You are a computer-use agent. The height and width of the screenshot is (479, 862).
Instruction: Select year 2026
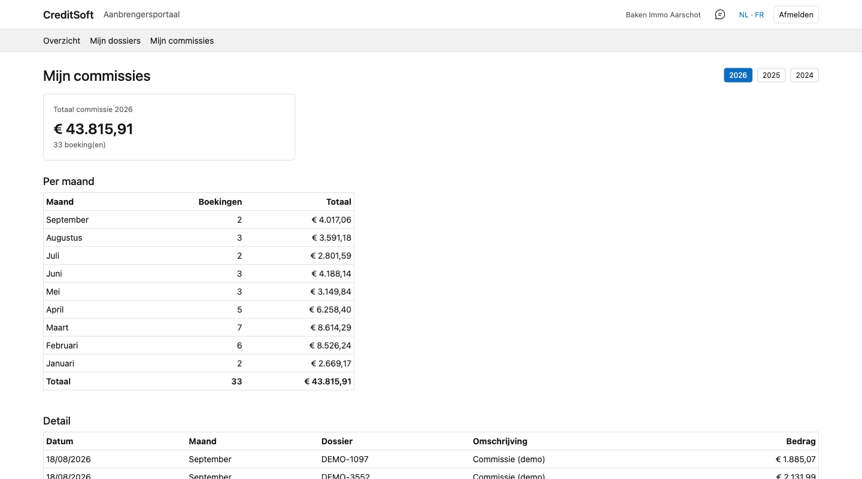coord(738,75)
